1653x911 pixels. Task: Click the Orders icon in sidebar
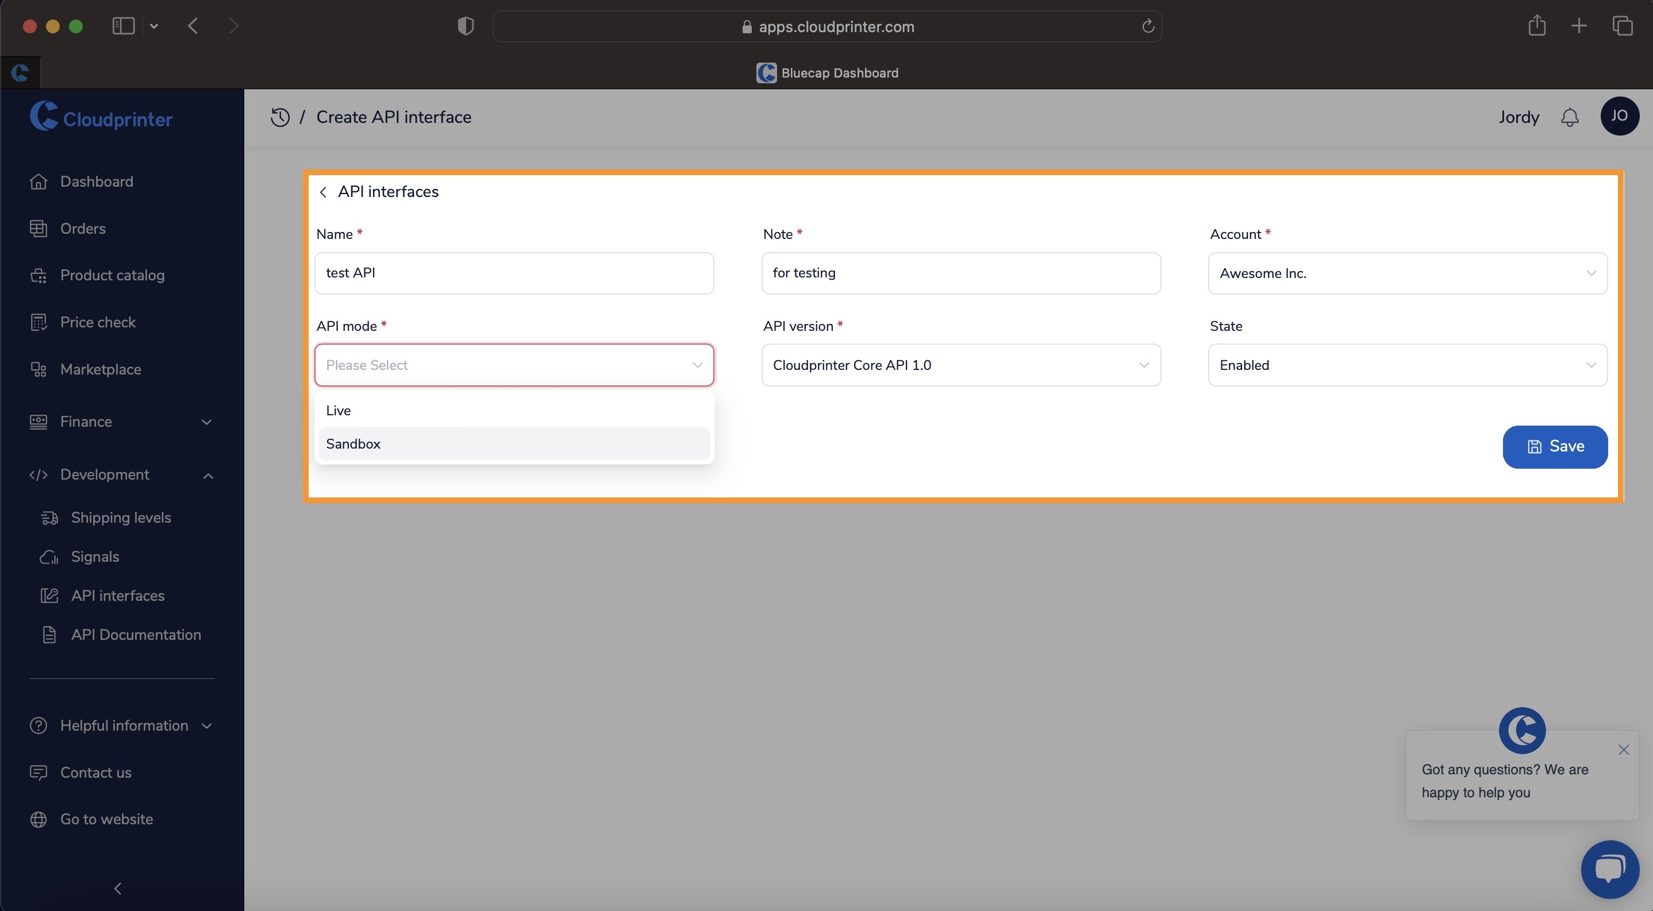point(39,228)
